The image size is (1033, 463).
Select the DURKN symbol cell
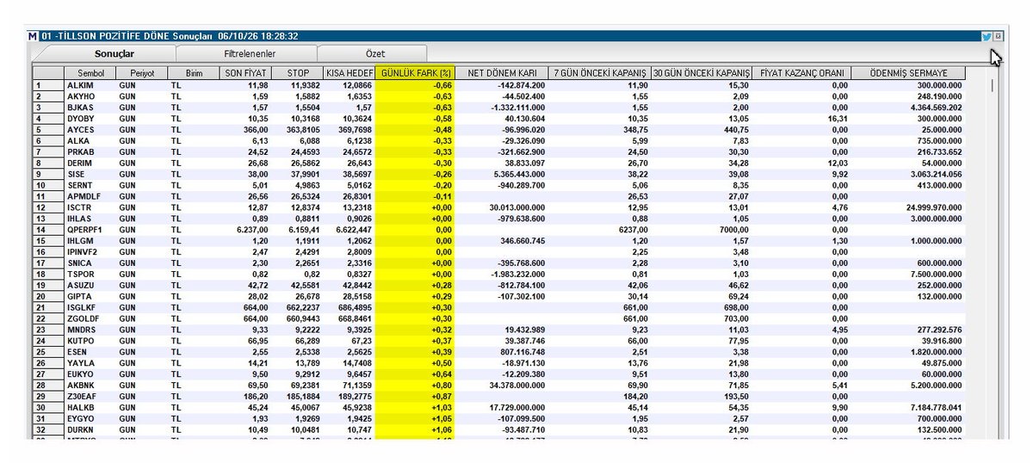[x=90, y=431]
